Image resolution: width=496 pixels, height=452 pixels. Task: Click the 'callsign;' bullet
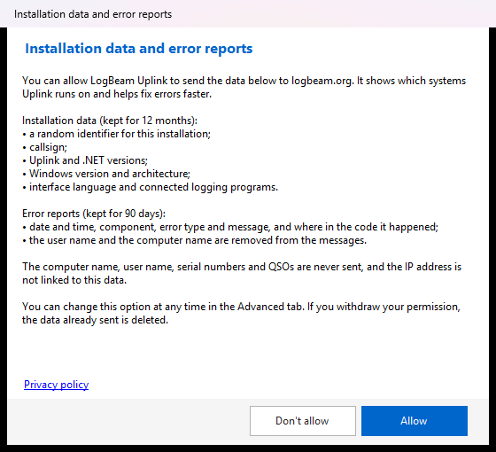point(44,147)
